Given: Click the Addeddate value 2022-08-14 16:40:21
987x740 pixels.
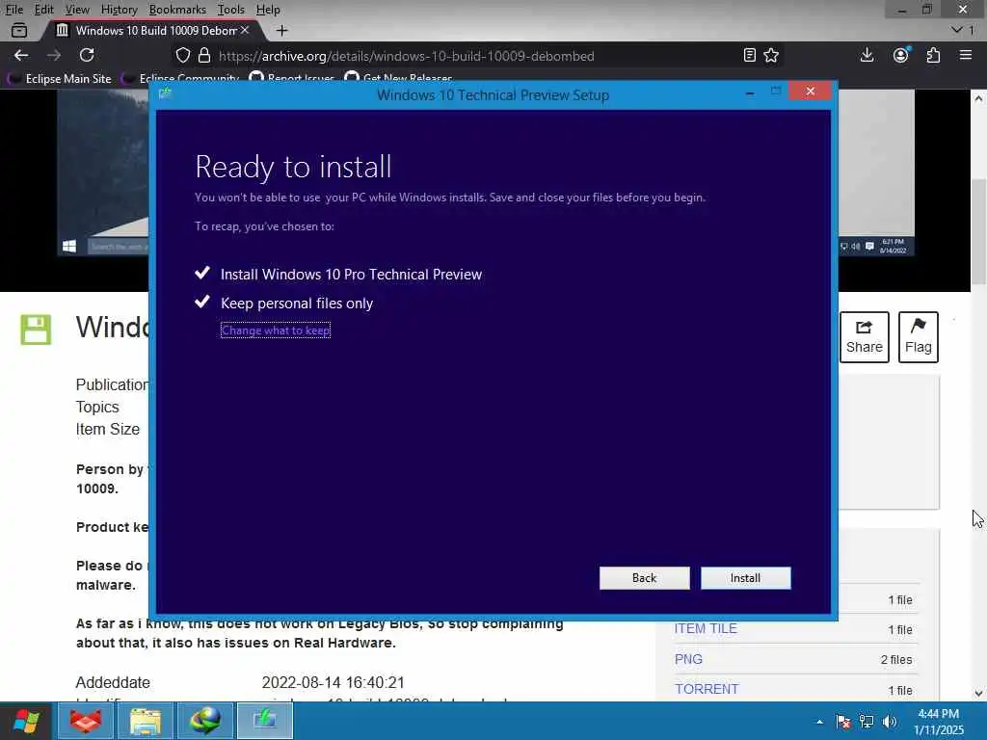Looking at the screenshot, I should click(x=333, y=683).
